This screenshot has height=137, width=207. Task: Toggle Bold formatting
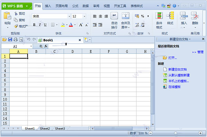point(34,25)
